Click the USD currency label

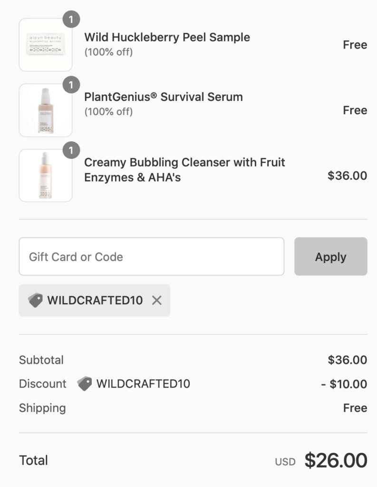285,462
